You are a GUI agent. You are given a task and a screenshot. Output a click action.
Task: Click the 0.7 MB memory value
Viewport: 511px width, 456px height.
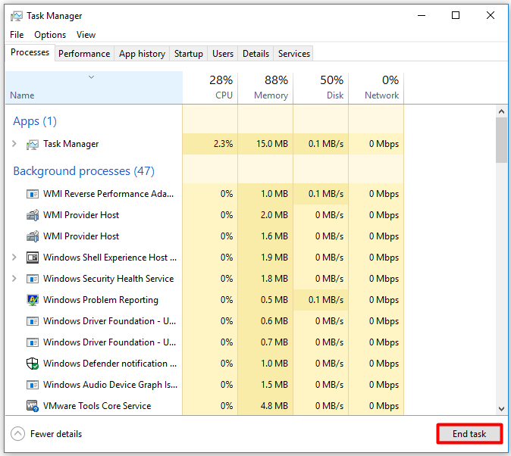tap(274, 342)
